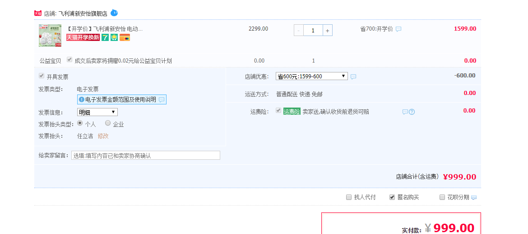Click the quantity input field showing 1
Screen dimensions: 528x234
(313, 31)
